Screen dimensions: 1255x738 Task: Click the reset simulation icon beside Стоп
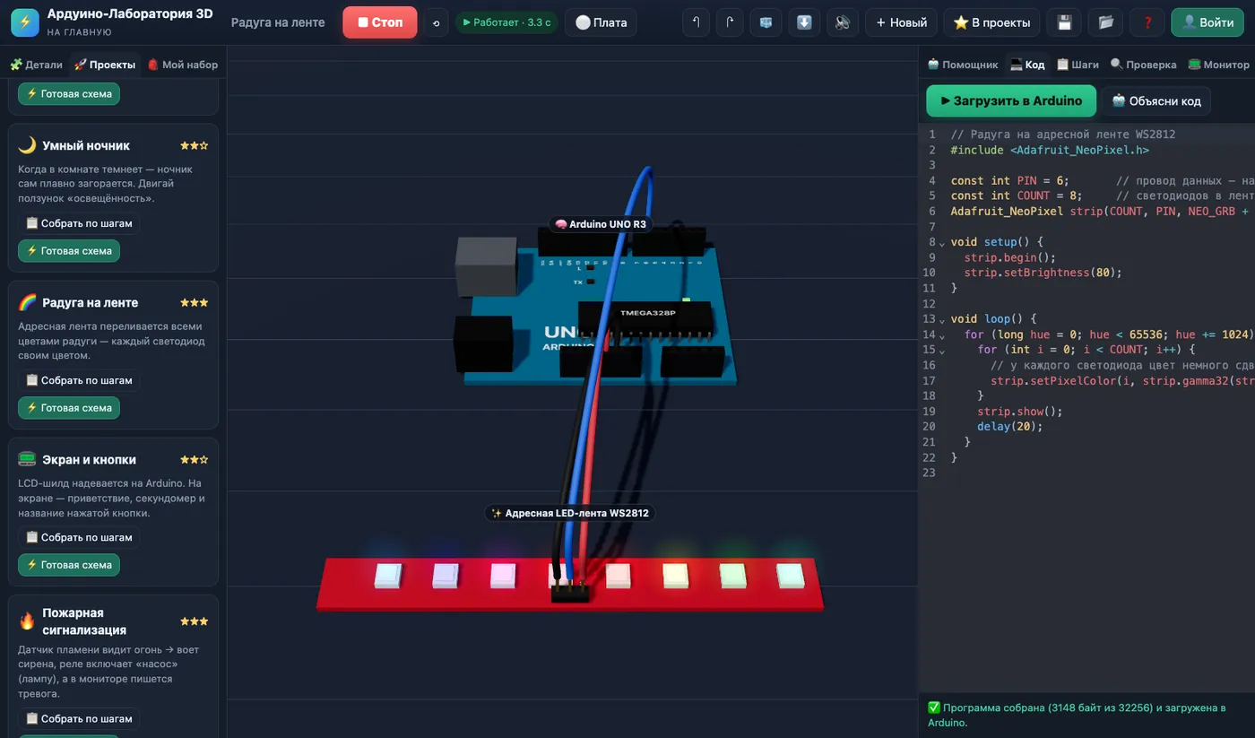[436, 22]
